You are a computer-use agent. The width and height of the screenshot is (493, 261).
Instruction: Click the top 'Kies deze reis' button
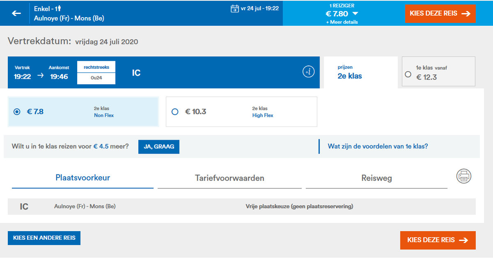[440, 14]
